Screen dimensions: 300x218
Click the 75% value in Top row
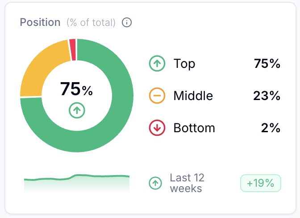coord(267,64)
